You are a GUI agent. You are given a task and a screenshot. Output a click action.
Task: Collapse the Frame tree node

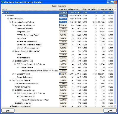tap(3, 12)
